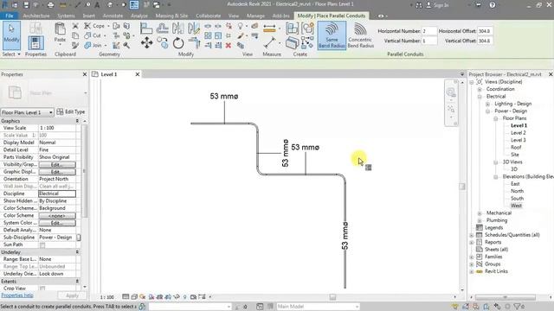Click the Cope geometry tool
Image resolution: width=554 pixels, height=311 pixels.
[x=94, y=26]
